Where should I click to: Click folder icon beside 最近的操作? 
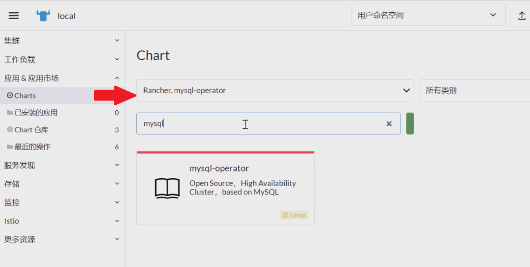coord(10,147)
